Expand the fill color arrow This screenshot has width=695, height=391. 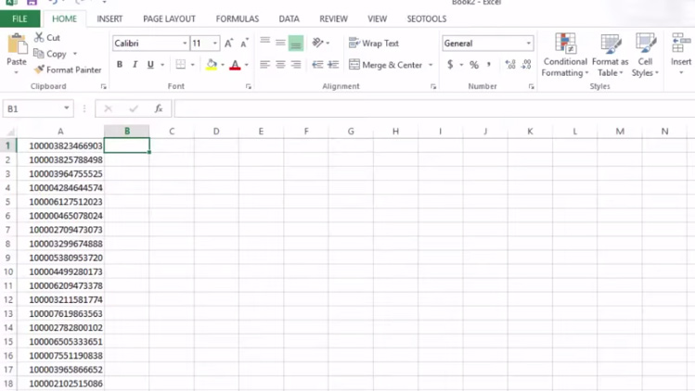(223, 65)
